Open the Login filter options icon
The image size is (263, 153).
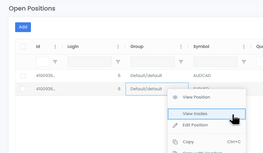(x=118, y=62)
